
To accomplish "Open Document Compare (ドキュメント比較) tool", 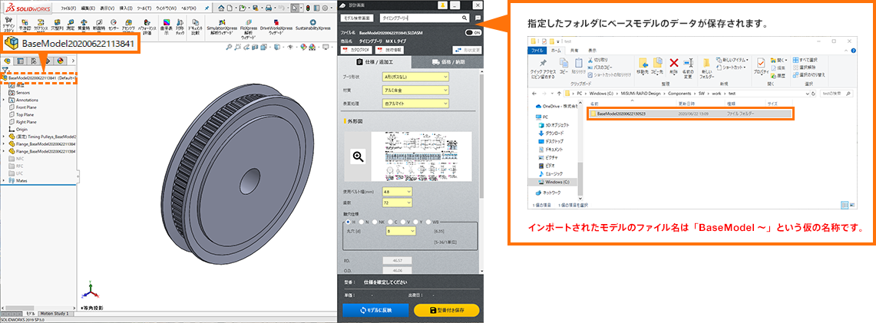I will coord(195,25).
